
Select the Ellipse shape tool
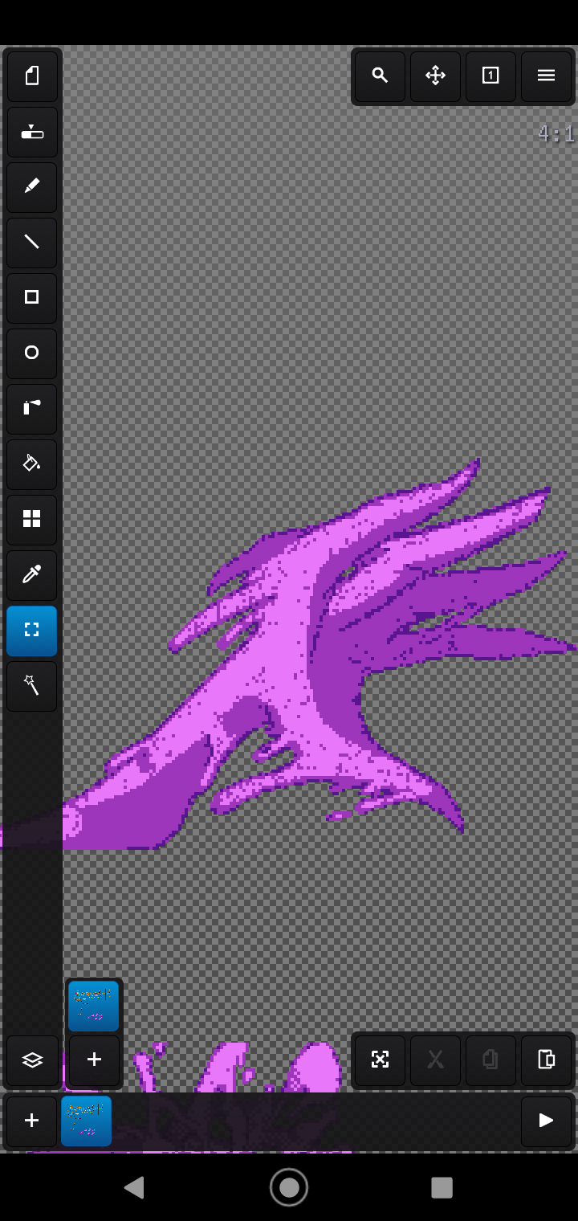click(x=32, y=353)
